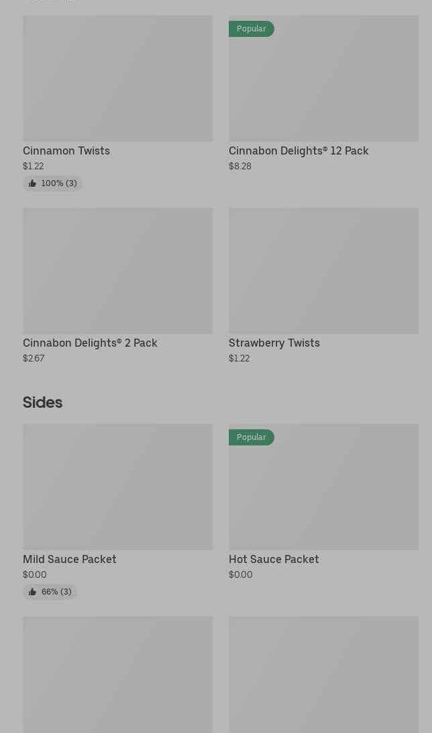Click the $2.67 price label
Viewport: 432px width, 733px height.
point(34,359)
